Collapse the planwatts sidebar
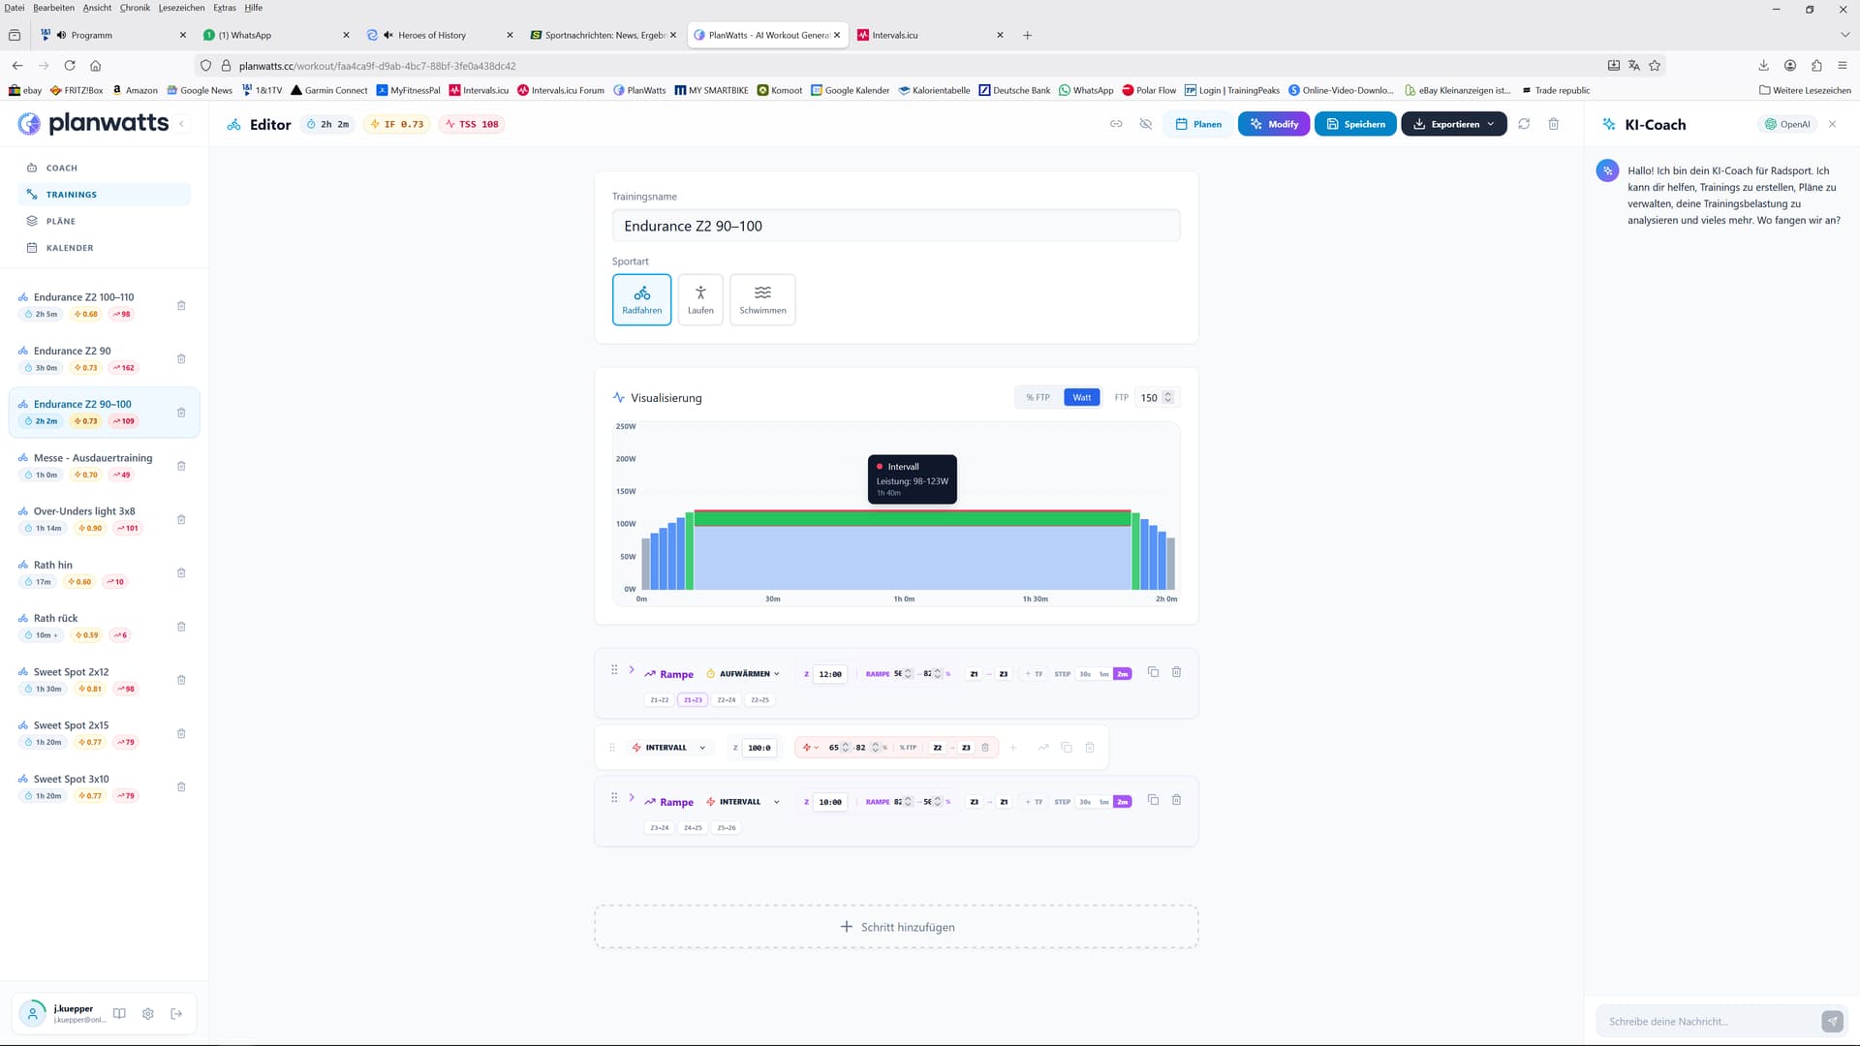Viewport: 1860px width, 1046px height. click(x=181, y=124)
